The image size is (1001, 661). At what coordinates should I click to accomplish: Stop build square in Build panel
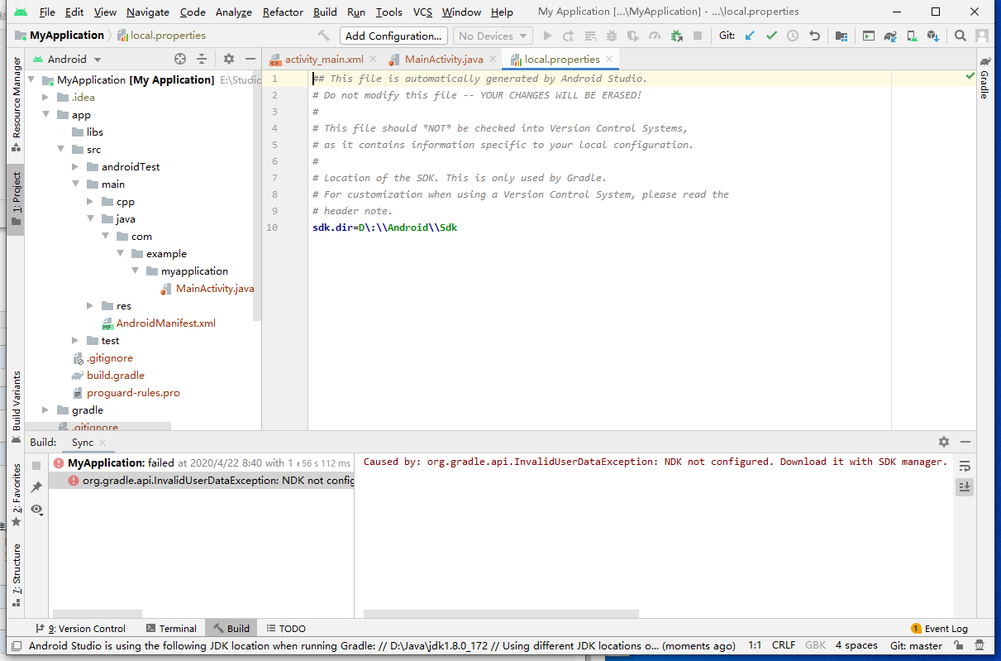tap(36, 466)
